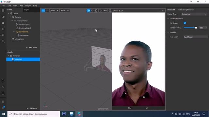Open the File menu
This screenshot has width=209, height=117.
coord(3,6)
